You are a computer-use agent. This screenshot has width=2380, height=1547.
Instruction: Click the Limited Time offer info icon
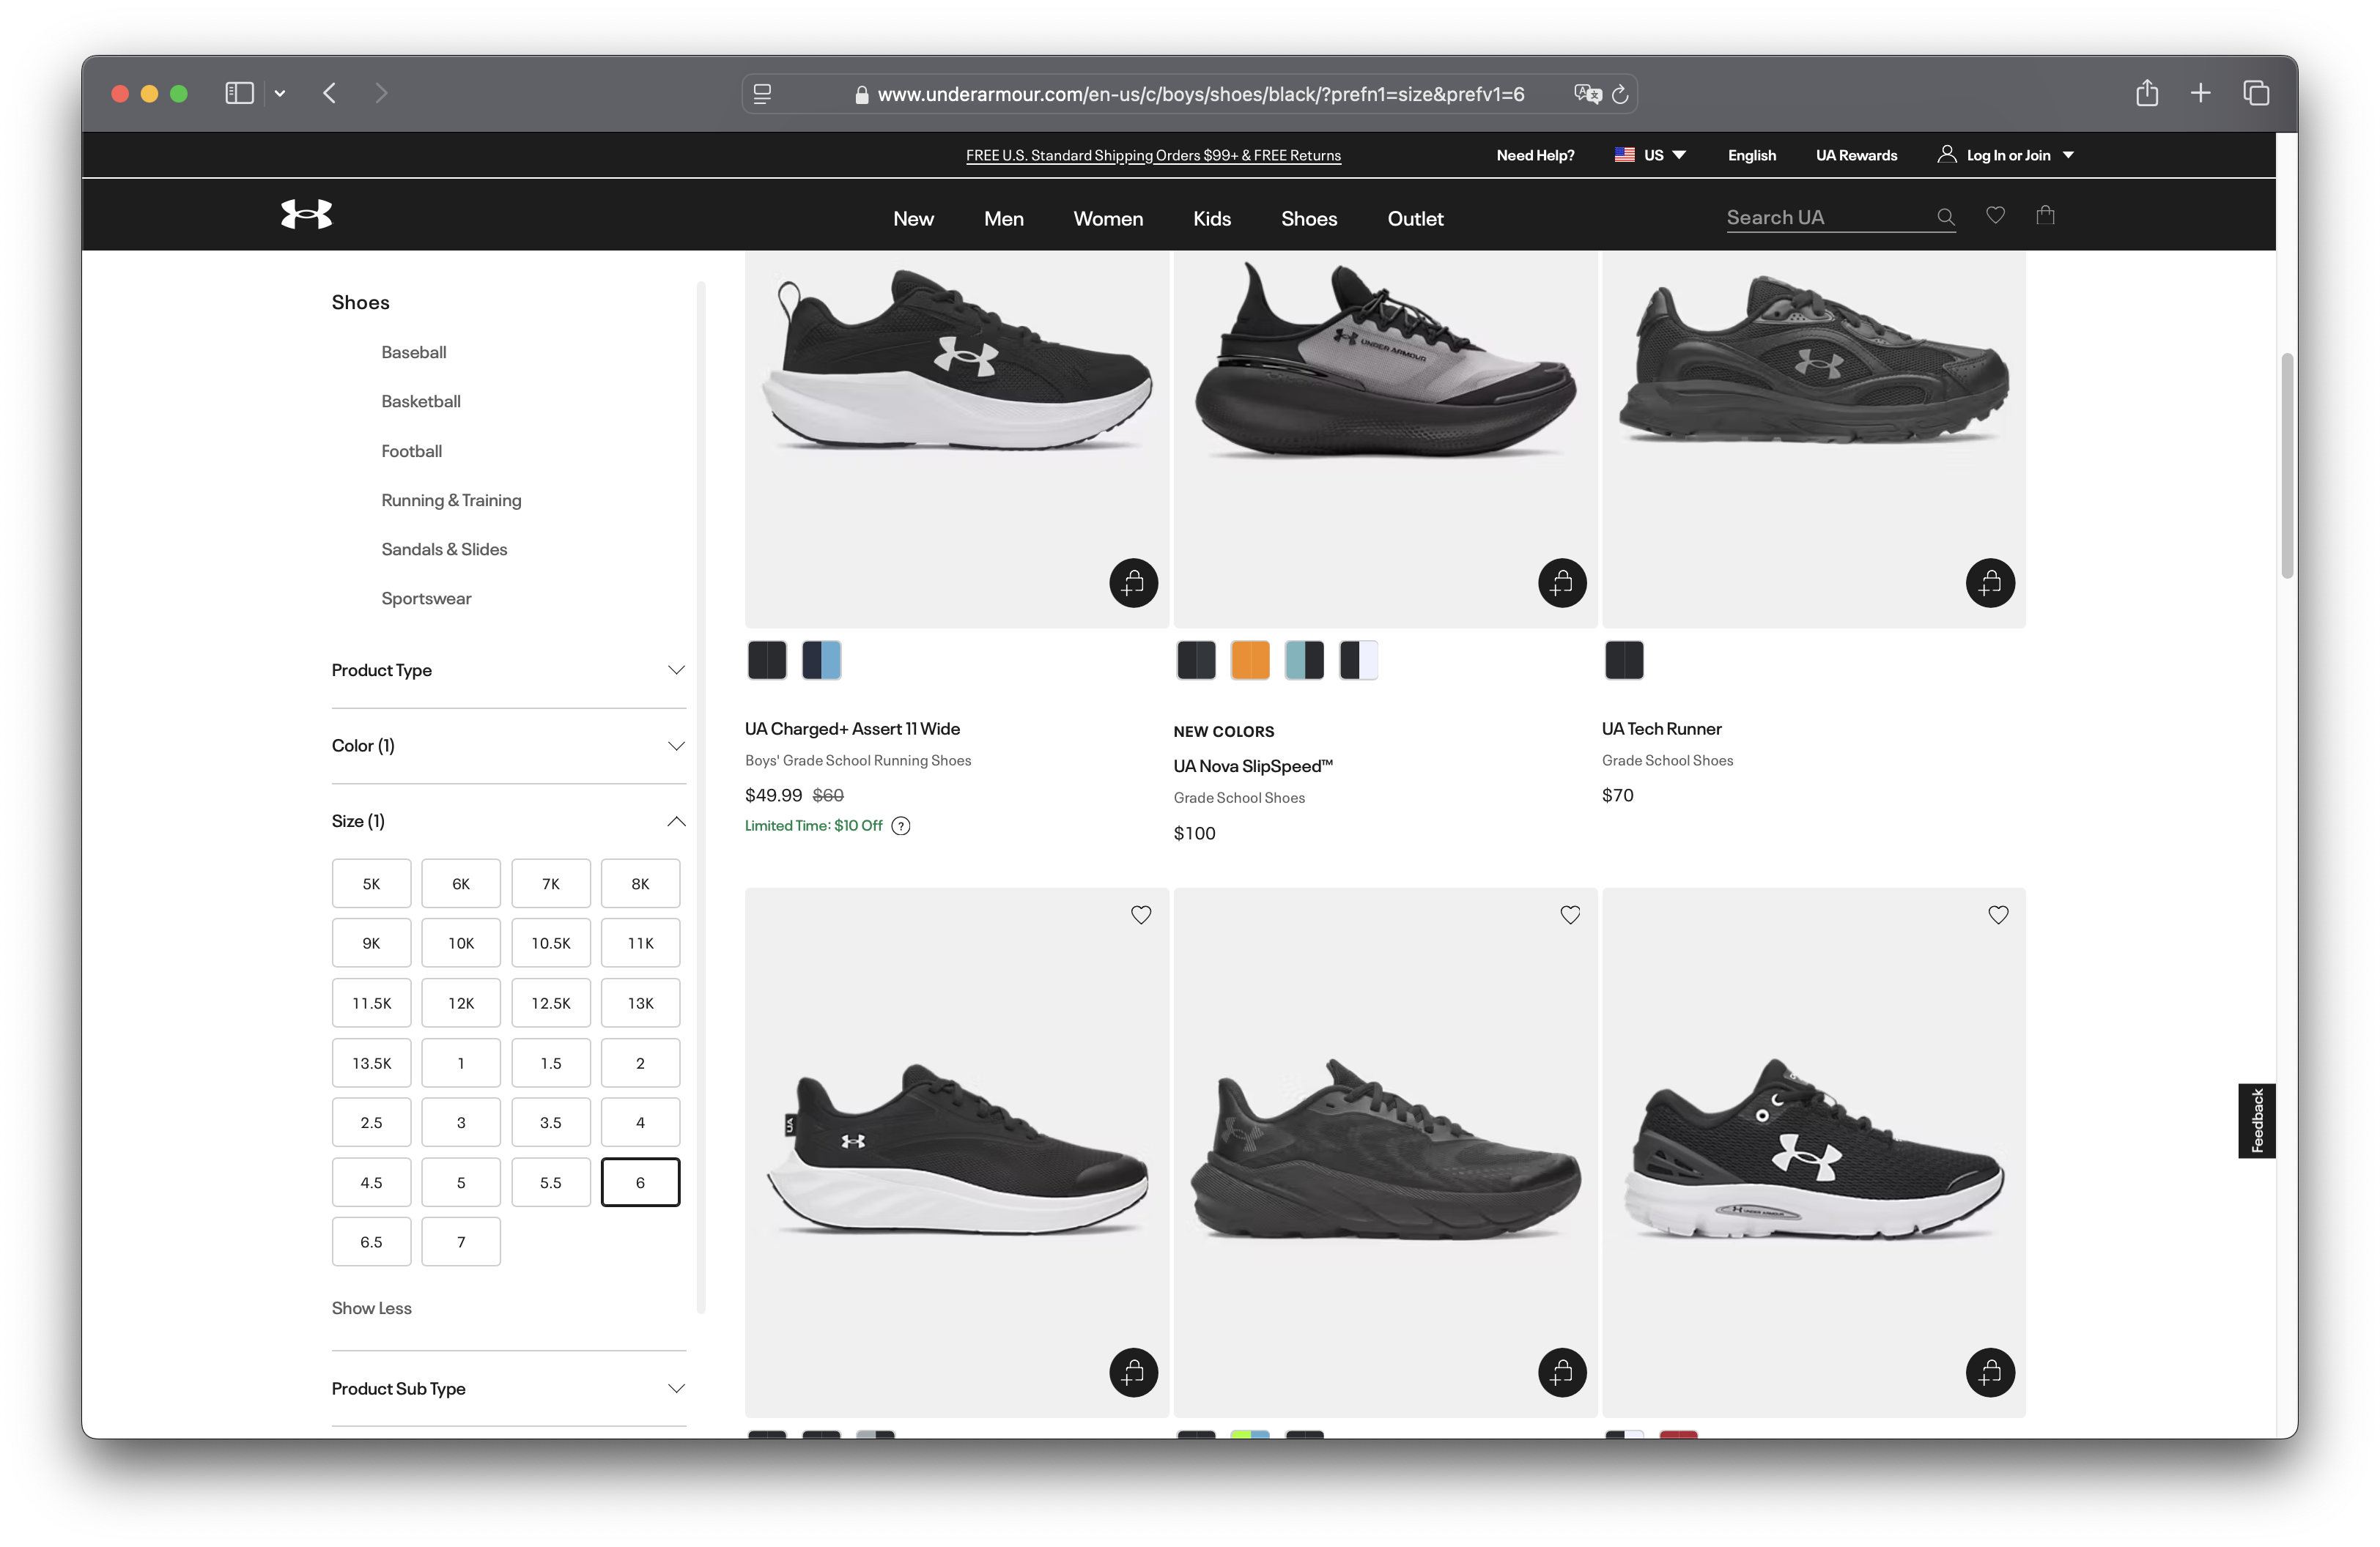901,826
